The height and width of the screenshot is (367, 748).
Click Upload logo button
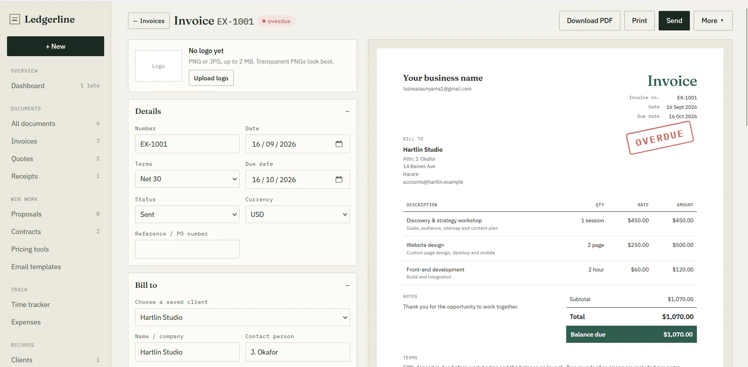coord(211,78)
